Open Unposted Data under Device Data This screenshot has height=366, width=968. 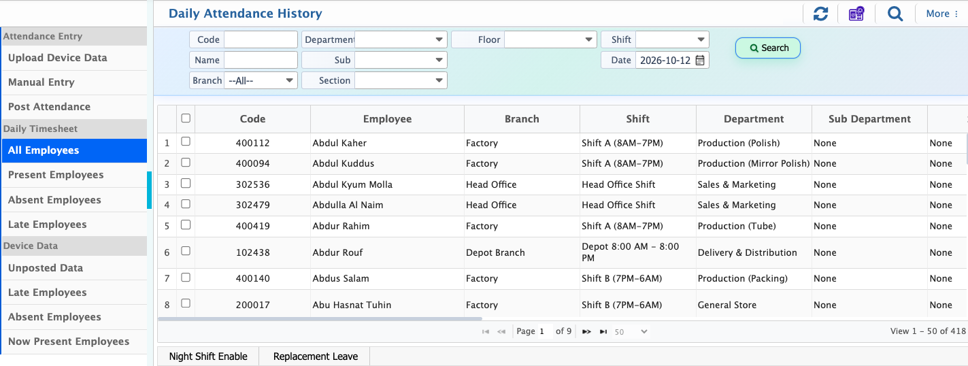click(x=73, y=268)
